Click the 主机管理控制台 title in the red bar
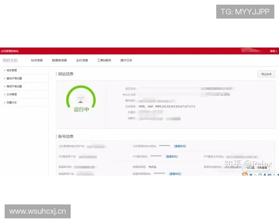Viewport: 279px width, 223px height. (10, 51)
